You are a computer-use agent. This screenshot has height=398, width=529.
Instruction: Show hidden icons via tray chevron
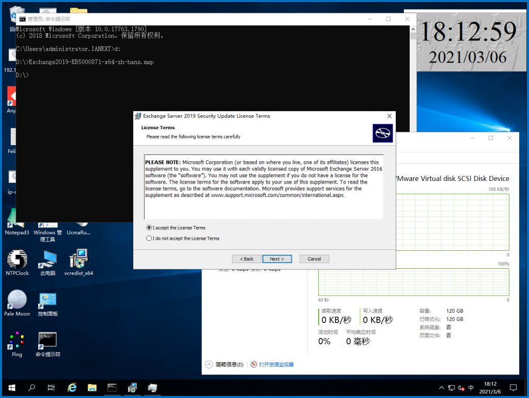[442, 388]
